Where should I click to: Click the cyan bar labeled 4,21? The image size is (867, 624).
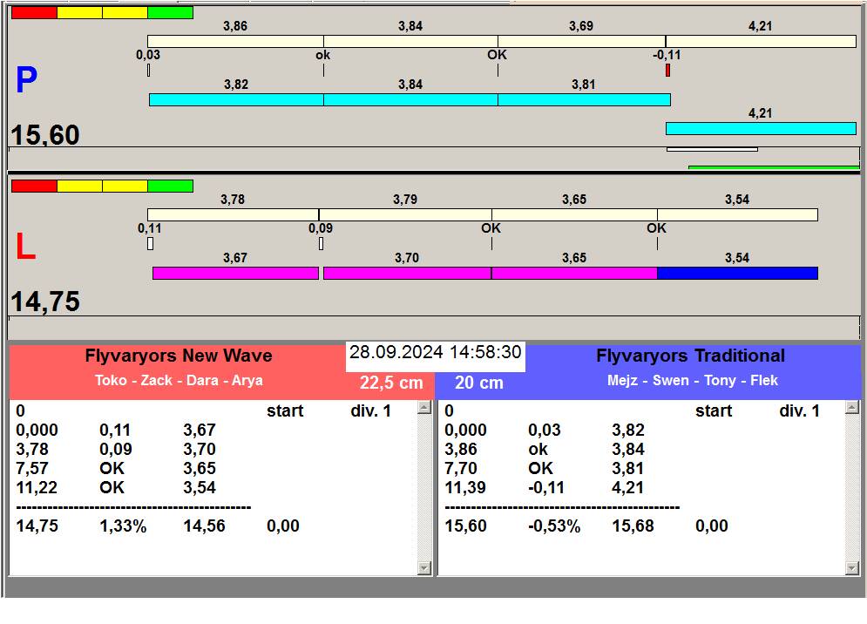click(x=761, y=129)
